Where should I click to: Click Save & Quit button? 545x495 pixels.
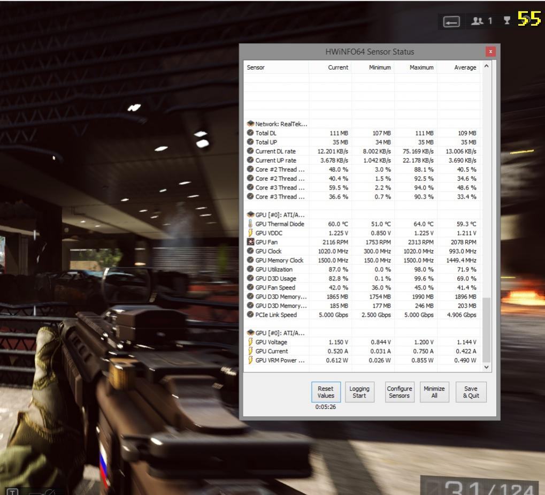click(x=471, y=392)
